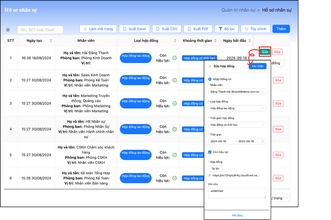Click Quản trị nhân sự breadcrumb
This screenshot has height=220, width=331.
pyautogui.click(x=238, y=10)
